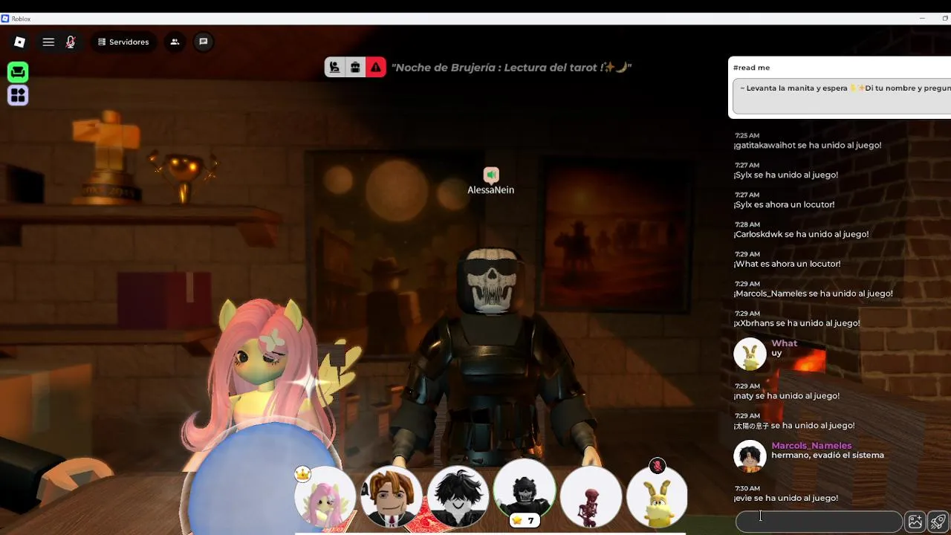Select the brown-haired suit avatar portrait
This screenshot has width=951, height=535.
coord(391,496)
